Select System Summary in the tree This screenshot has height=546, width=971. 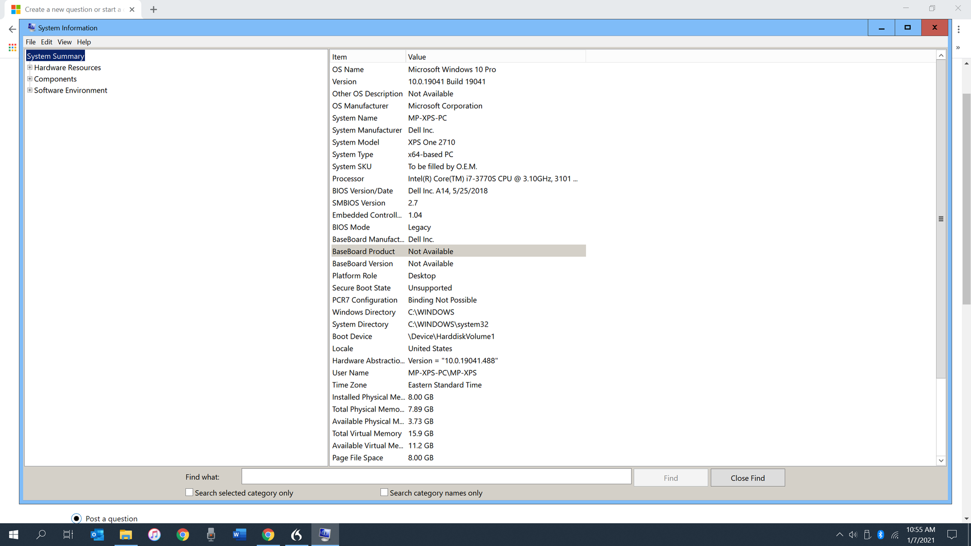point(55,56)
